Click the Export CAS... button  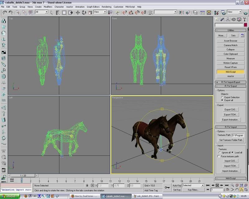click(231, 109)
